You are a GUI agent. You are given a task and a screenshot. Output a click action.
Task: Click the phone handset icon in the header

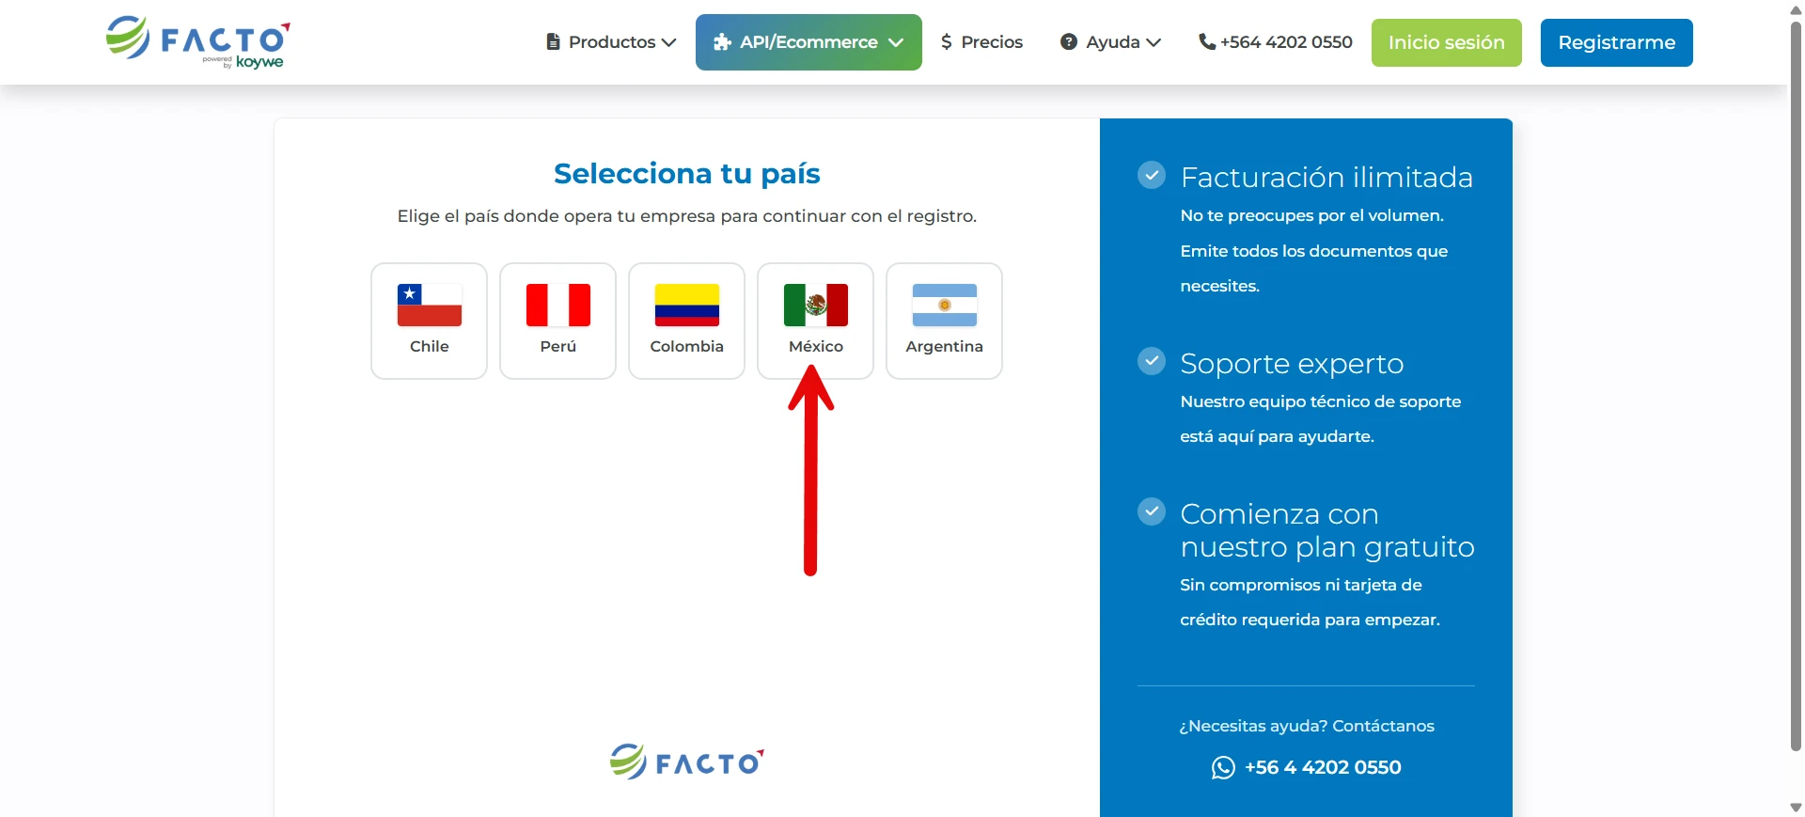point(1207,42)
